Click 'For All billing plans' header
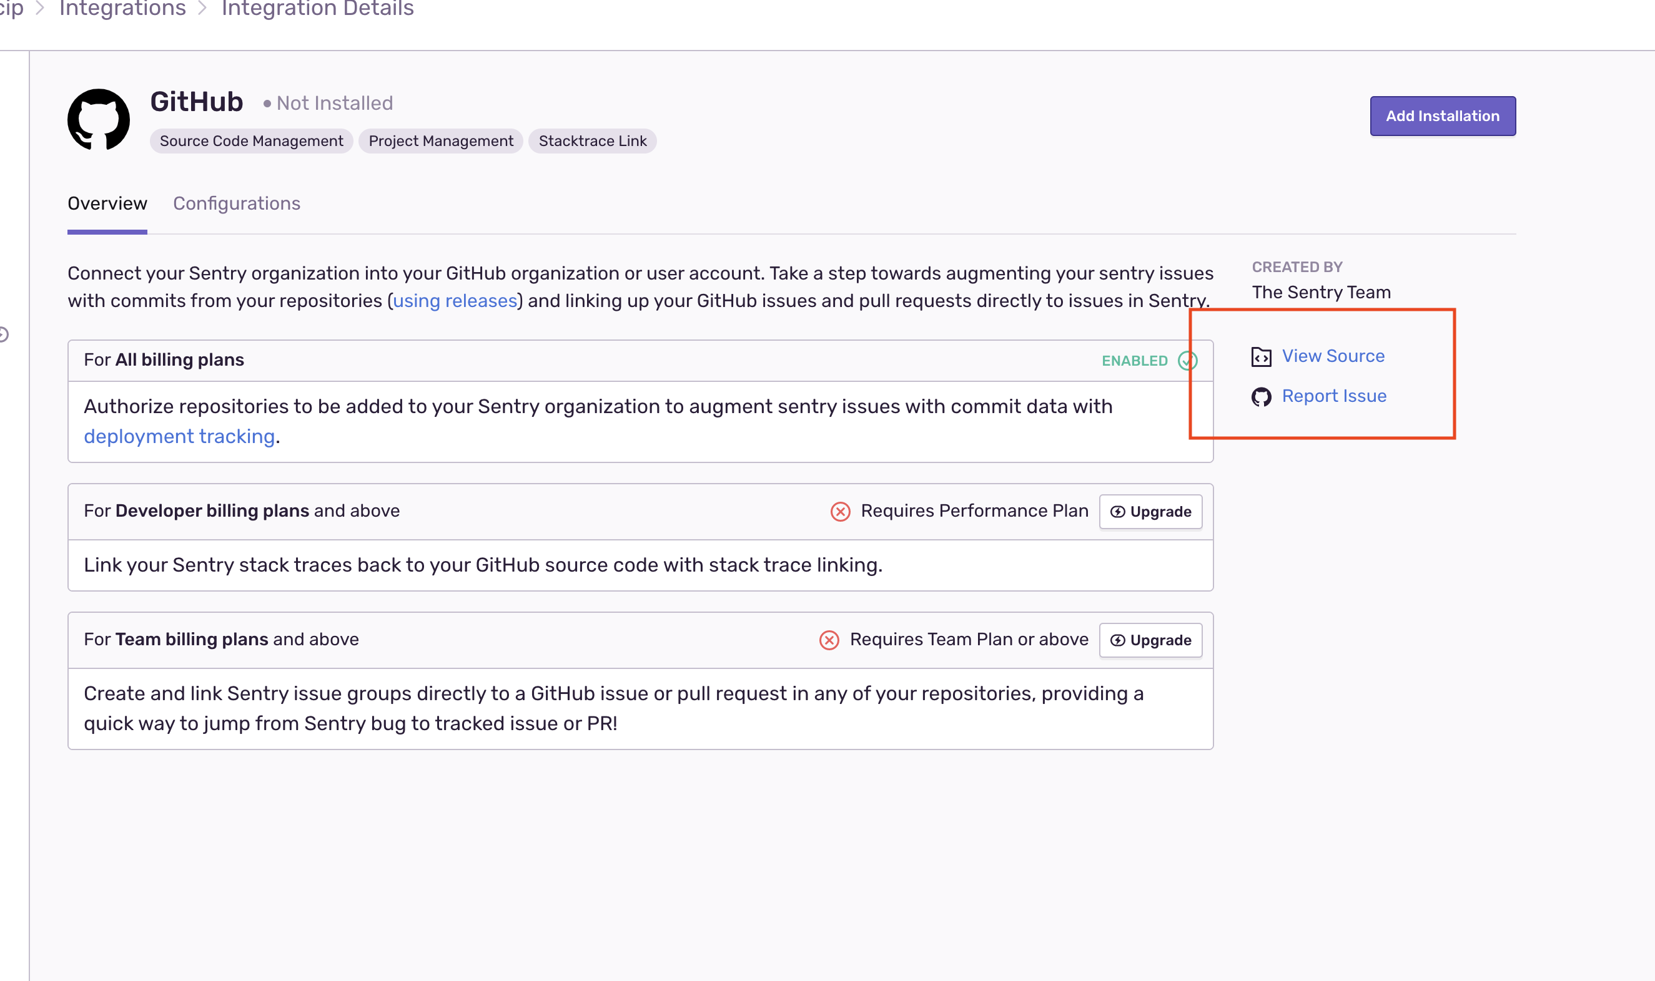The height and width of the screenshot is (981, 1655). (x=164, y=359)
